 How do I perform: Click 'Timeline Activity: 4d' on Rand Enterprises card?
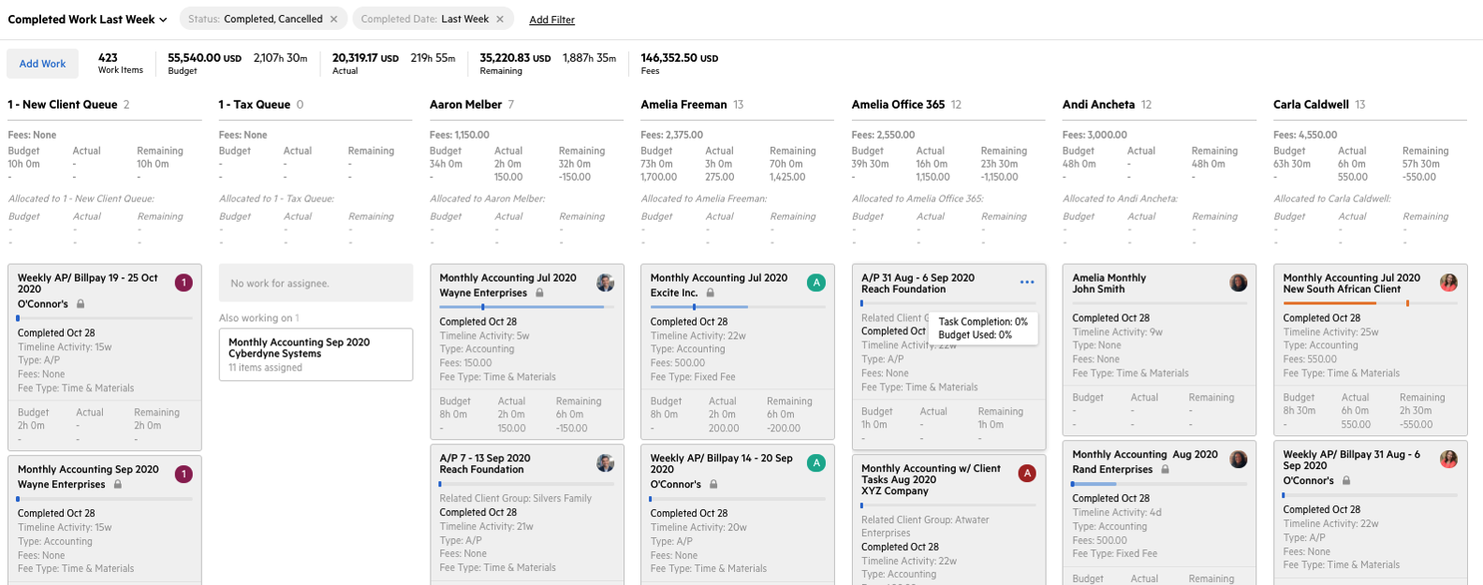coord(1117,513)
